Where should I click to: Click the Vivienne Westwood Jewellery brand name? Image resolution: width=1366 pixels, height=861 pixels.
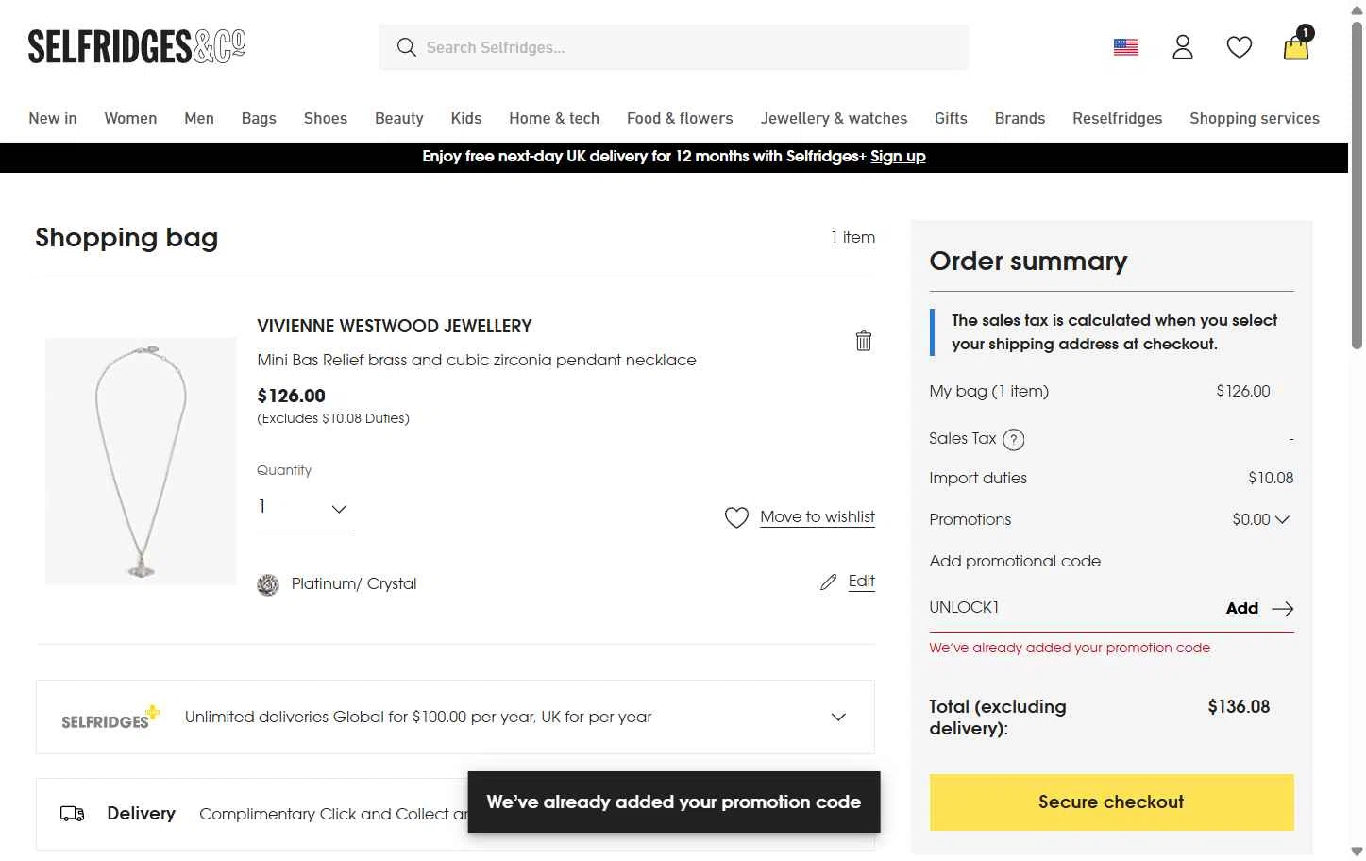pyautogui.click(x=395, y=326)
